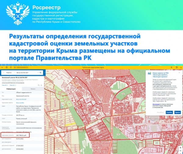This screenshot has height=154, width=183.
Task: Click the date value '01.01.2022'
Action: (20, 139)
